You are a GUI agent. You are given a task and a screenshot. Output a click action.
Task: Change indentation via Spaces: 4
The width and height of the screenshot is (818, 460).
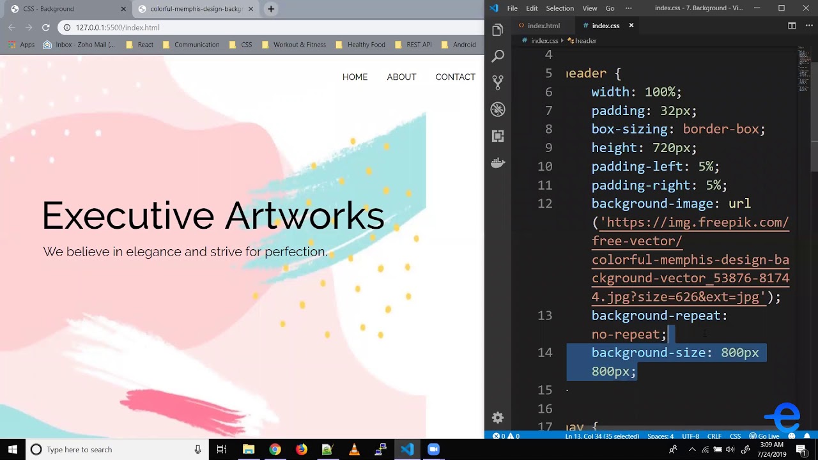click(661, 436)
